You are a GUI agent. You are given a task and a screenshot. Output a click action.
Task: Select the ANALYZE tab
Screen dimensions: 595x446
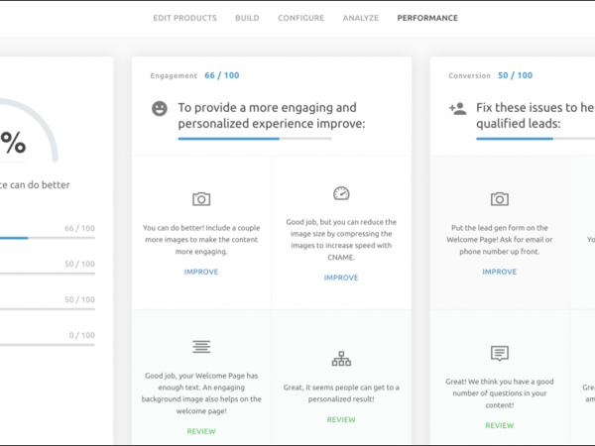[360, 18]
